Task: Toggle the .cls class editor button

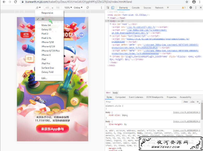Action: 192,102
